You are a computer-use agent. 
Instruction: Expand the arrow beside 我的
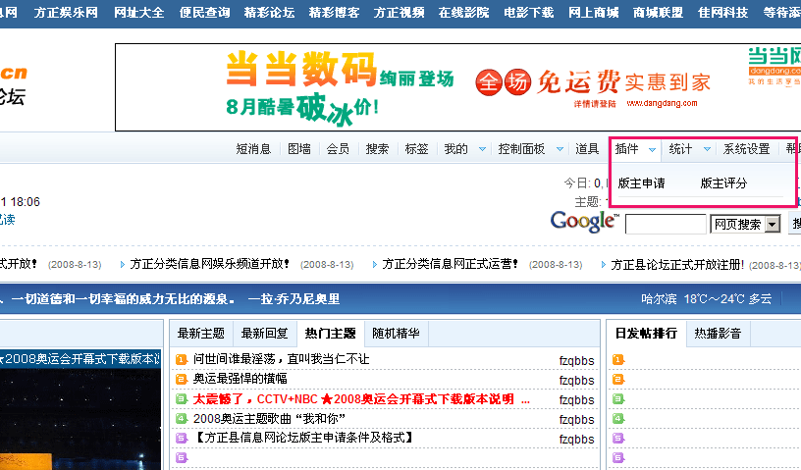point(482,150)
